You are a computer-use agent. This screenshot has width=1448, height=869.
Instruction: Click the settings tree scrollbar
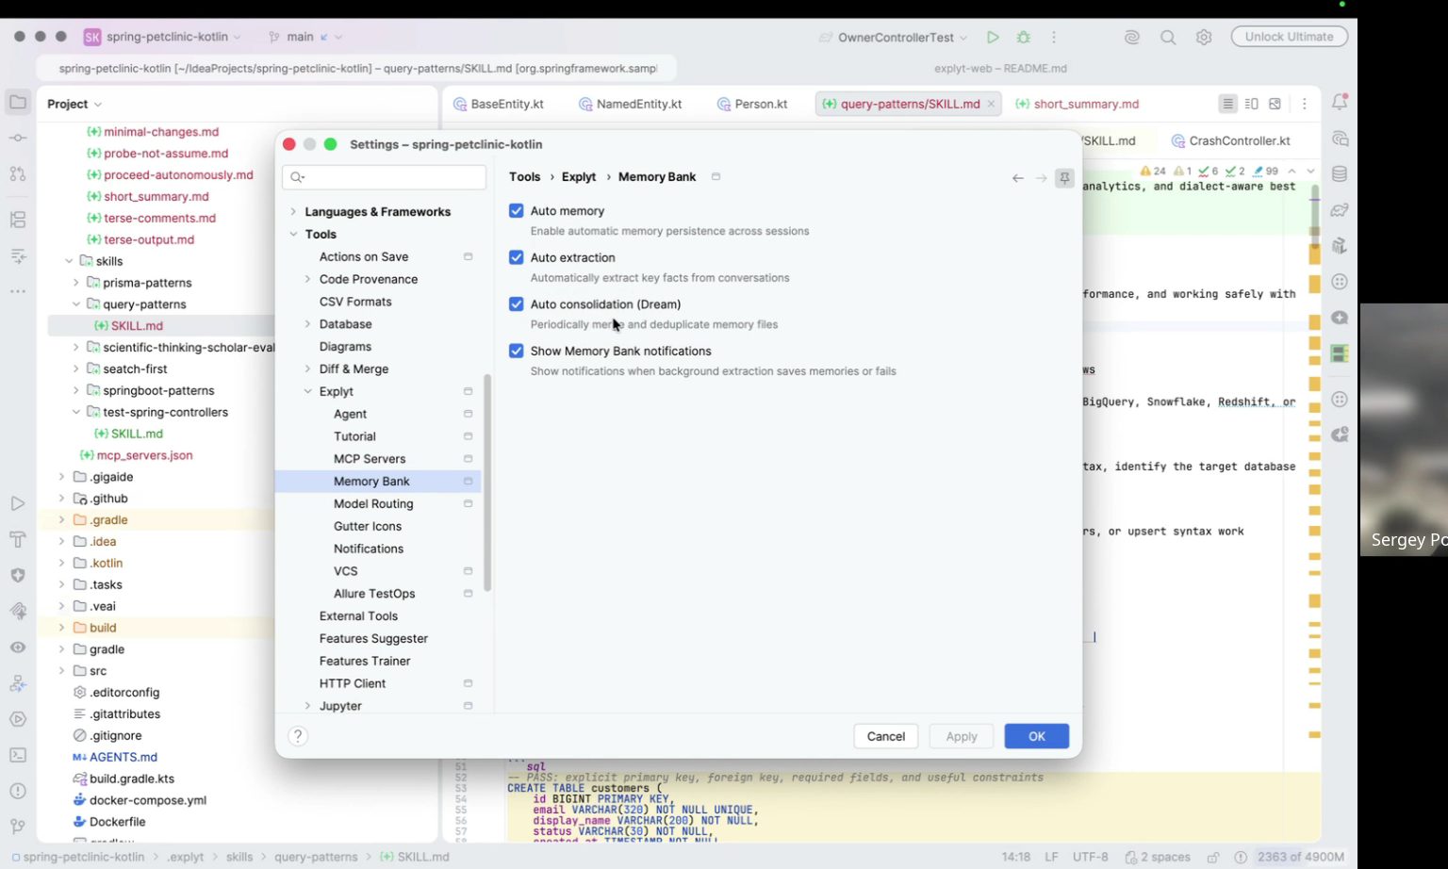pos(487,483)
